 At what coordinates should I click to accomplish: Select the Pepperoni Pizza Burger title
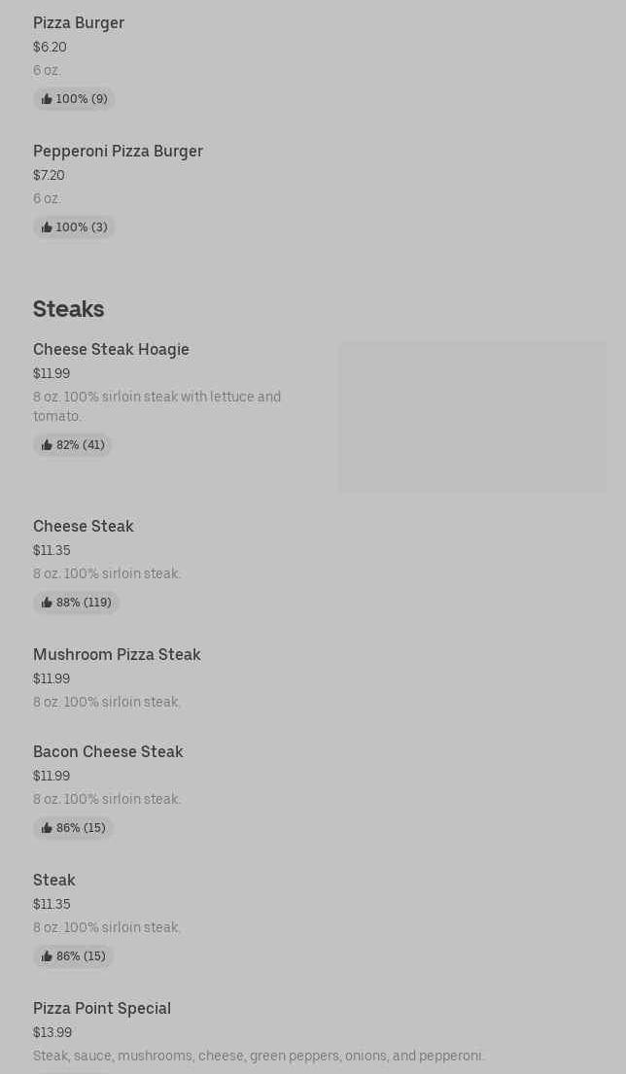tap(118, 151)
